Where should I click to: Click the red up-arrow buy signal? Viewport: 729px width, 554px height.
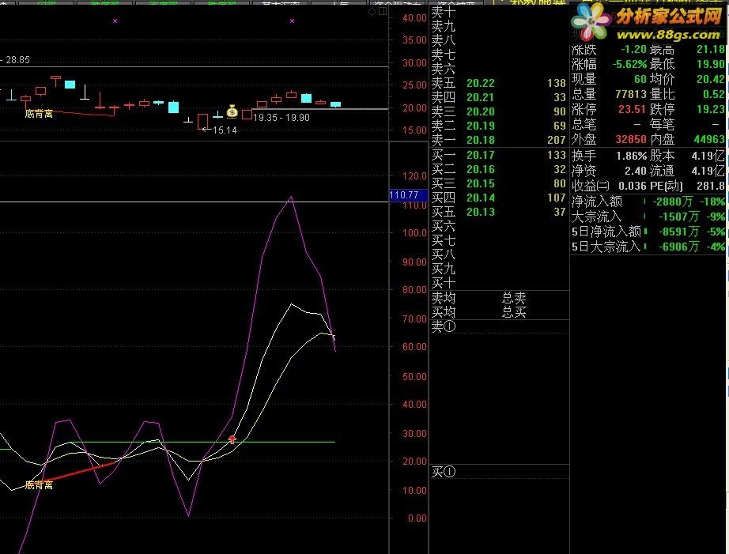click(x=232, y=439)
